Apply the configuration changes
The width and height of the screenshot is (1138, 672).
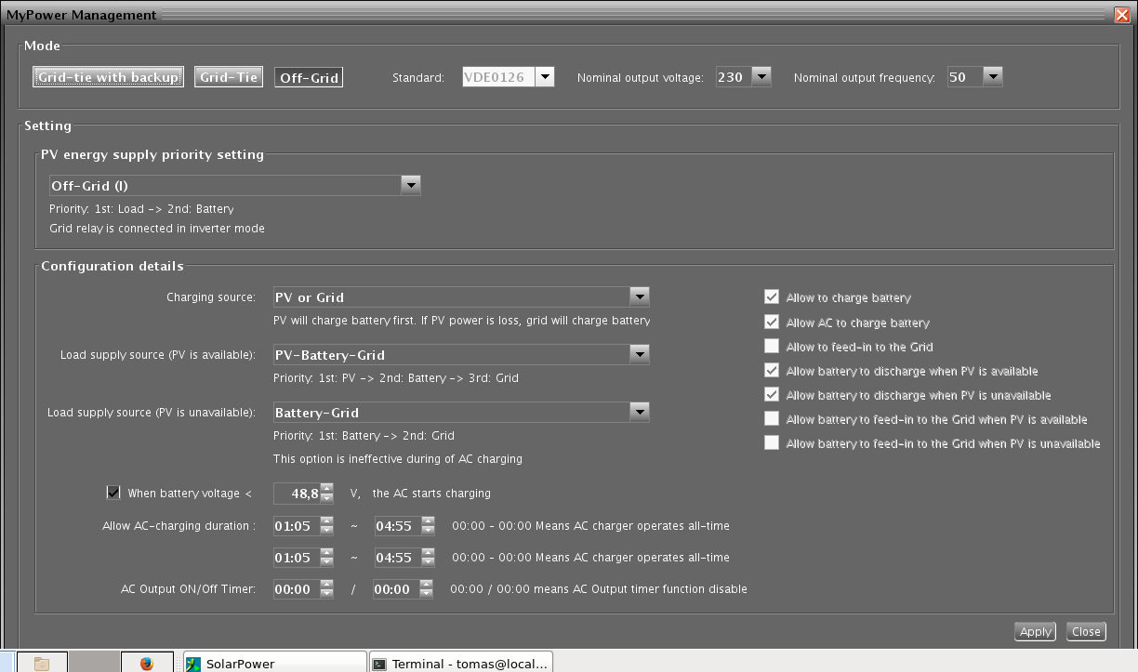point(1035,631)
